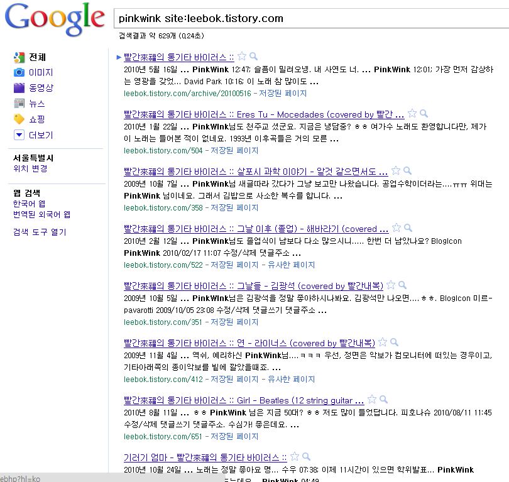Click the yellow tag icon beside 쇼핑
This screenshot has height=482, width=509.
coord(19,119)
